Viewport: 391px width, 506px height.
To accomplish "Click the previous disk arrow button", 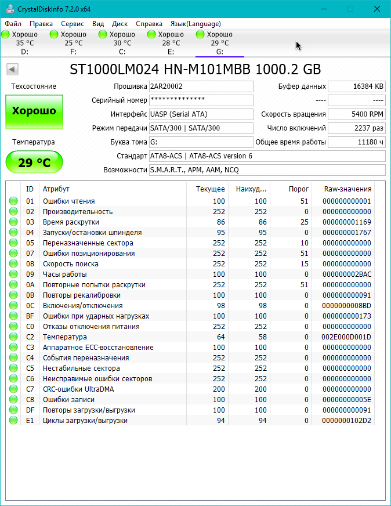I will (x=12, y=69).
